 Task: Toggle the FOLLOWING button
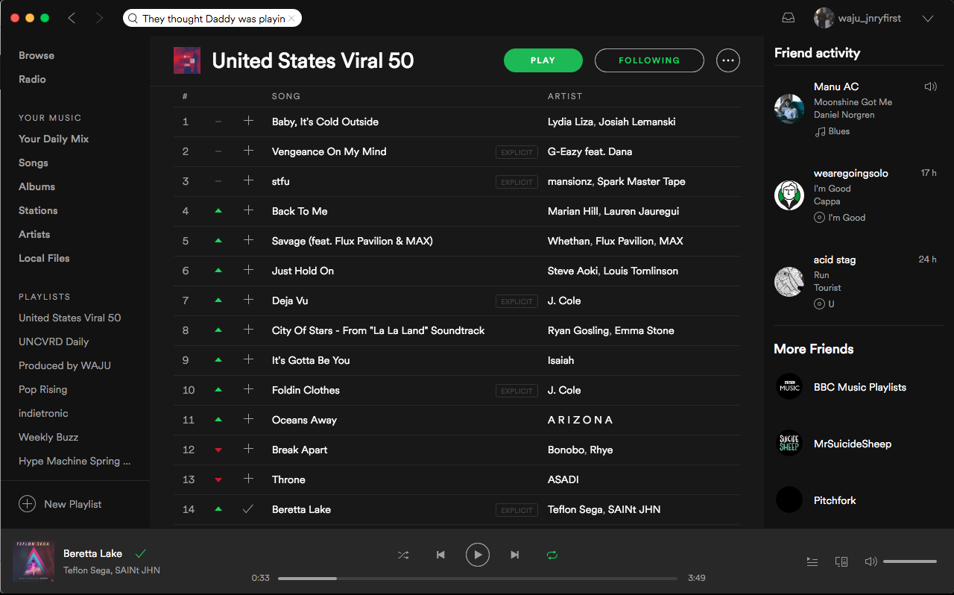point(649,60)
